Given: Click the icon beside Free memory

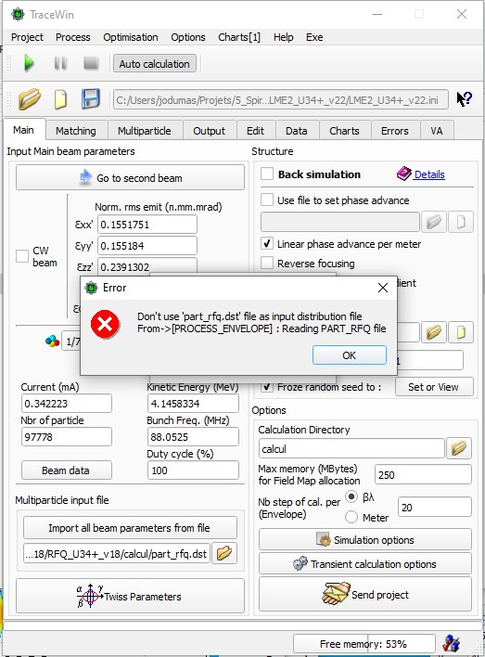Looking at the screenshot, I should 452,643.
